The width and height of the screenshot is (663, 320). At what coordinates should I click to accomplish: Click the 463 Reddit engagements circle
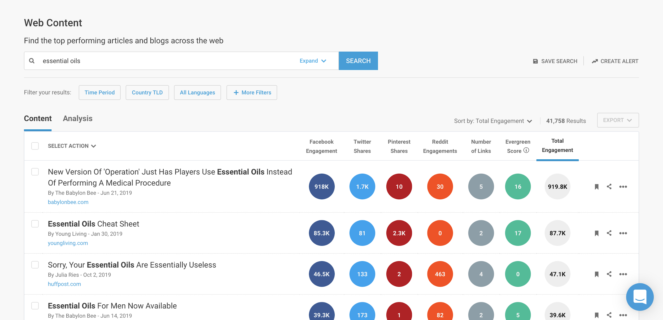[x=440, y=274]
